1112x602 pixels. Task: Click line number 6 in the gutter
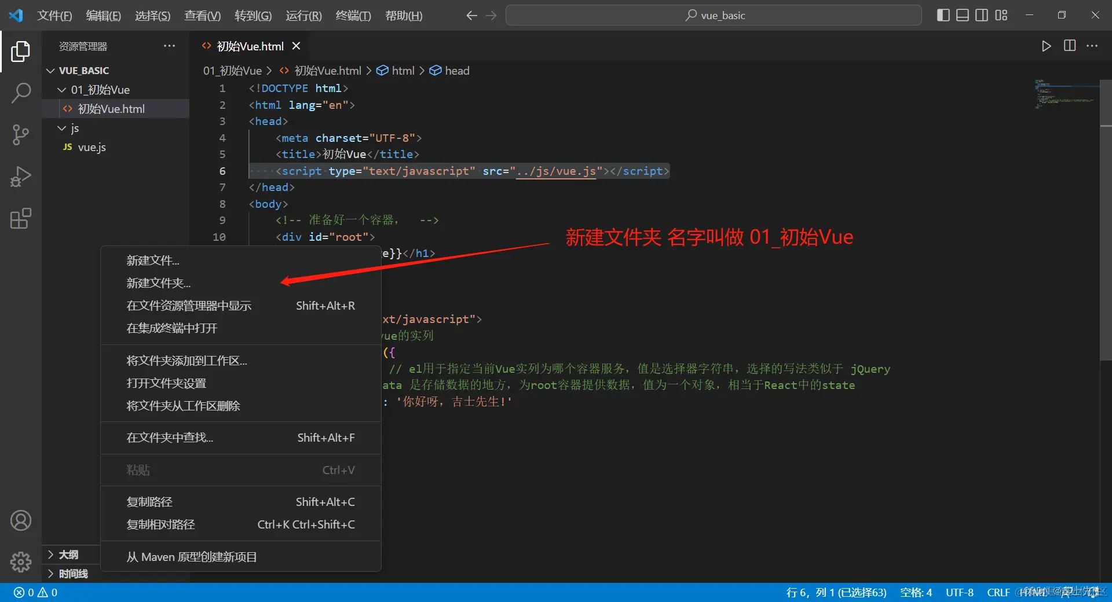point(222,171)
